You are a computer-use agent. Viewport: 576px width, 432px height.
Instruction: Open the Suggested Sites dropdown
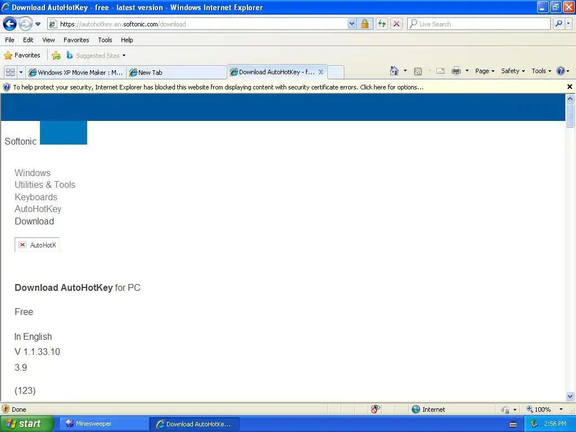96,56
